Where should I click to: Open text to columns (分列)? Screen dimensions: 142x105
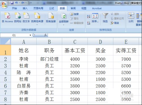[x=131, y=18]
